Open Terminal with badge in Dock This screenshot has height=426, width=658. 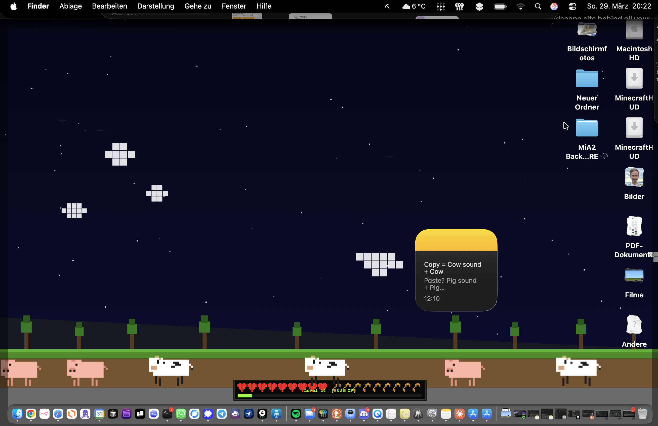[x=167, y=414]
